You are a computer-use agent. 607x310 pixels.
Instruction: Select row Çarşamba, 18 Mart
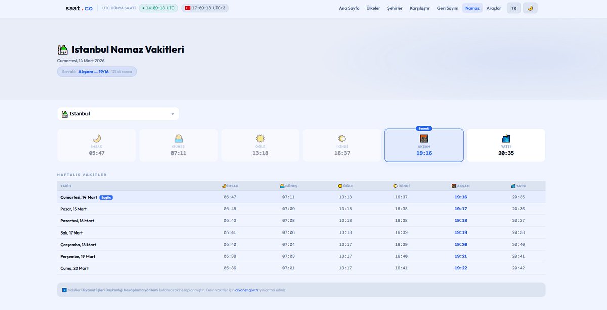pos(301,244)
